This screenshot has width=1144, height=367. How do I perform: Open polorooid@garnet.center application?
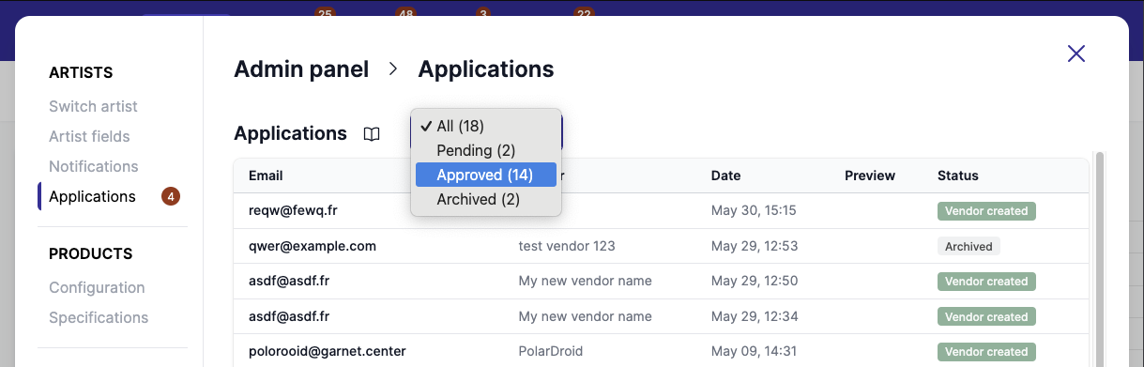(661, 351)
